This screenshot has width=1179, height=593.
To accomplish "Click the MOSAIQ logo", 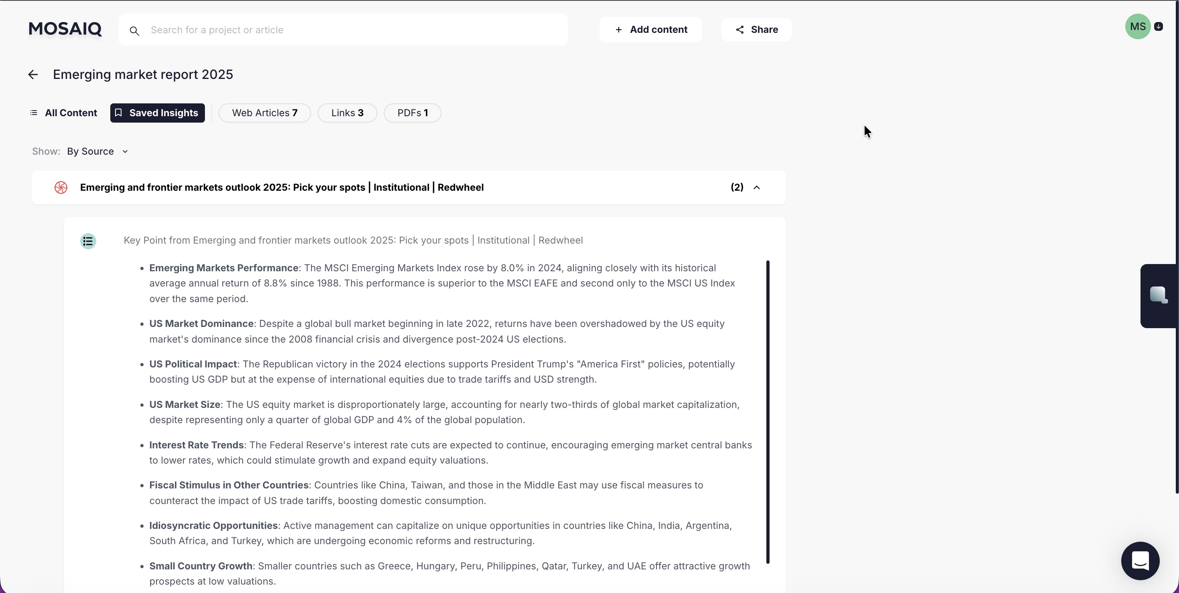I will [x=65, y=29].
